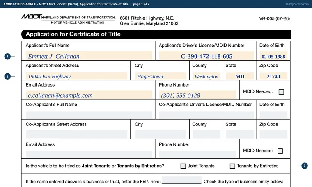
Task: Tick the Joint Tenants checkbox
Action: point(183,166)
